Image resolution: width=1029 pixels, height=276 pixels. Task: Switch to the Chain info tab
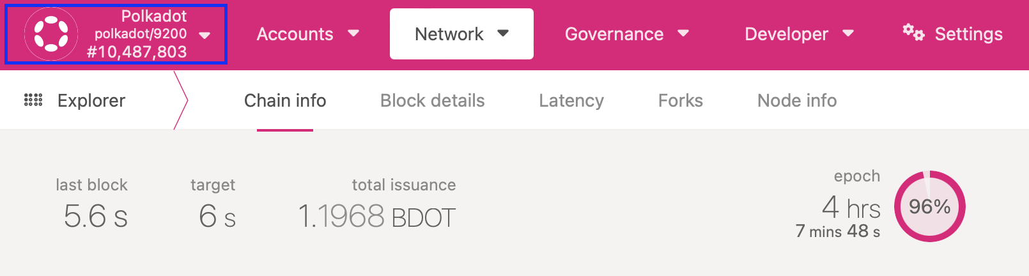(285, 101)
